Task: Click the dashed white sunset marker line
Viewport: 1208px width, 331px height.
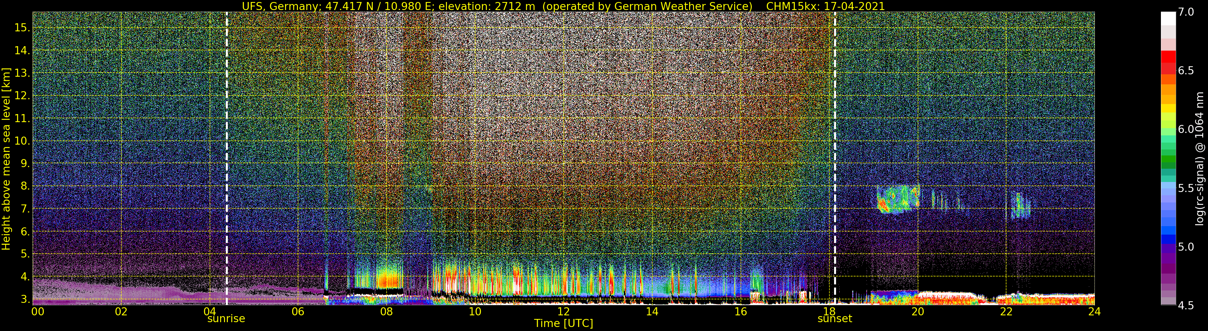Action: (x=835, y=158)
